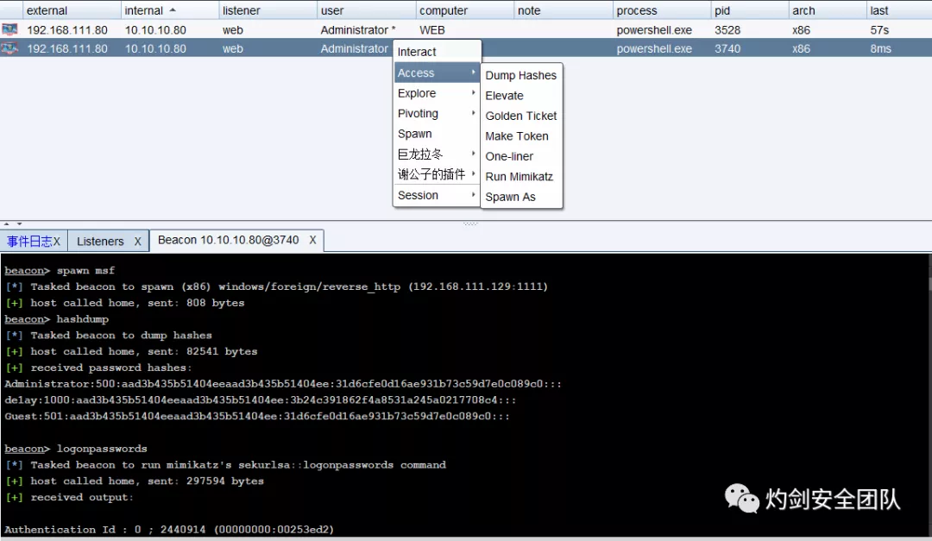Switch to the Listeners tab
932x541 pixels.
100,242
